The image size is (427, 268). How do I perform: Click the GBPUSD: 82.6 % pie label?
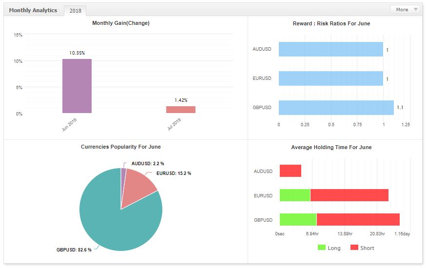74,250
